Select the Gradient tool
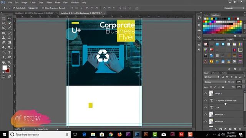 9,43
